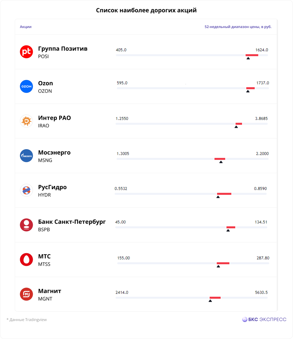Open the Ozon stock name link
293x339 pixels.
(x=46, y=83)
